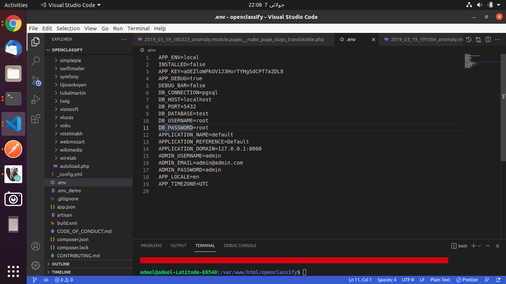The width and height of the screenshot is (506, 284).
Task: Change the Plain Text language mode
Action: [440, 280]
